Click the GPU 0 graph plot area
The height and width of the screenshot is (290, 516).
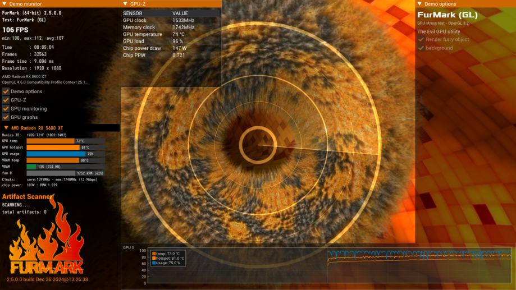point(329,266)
